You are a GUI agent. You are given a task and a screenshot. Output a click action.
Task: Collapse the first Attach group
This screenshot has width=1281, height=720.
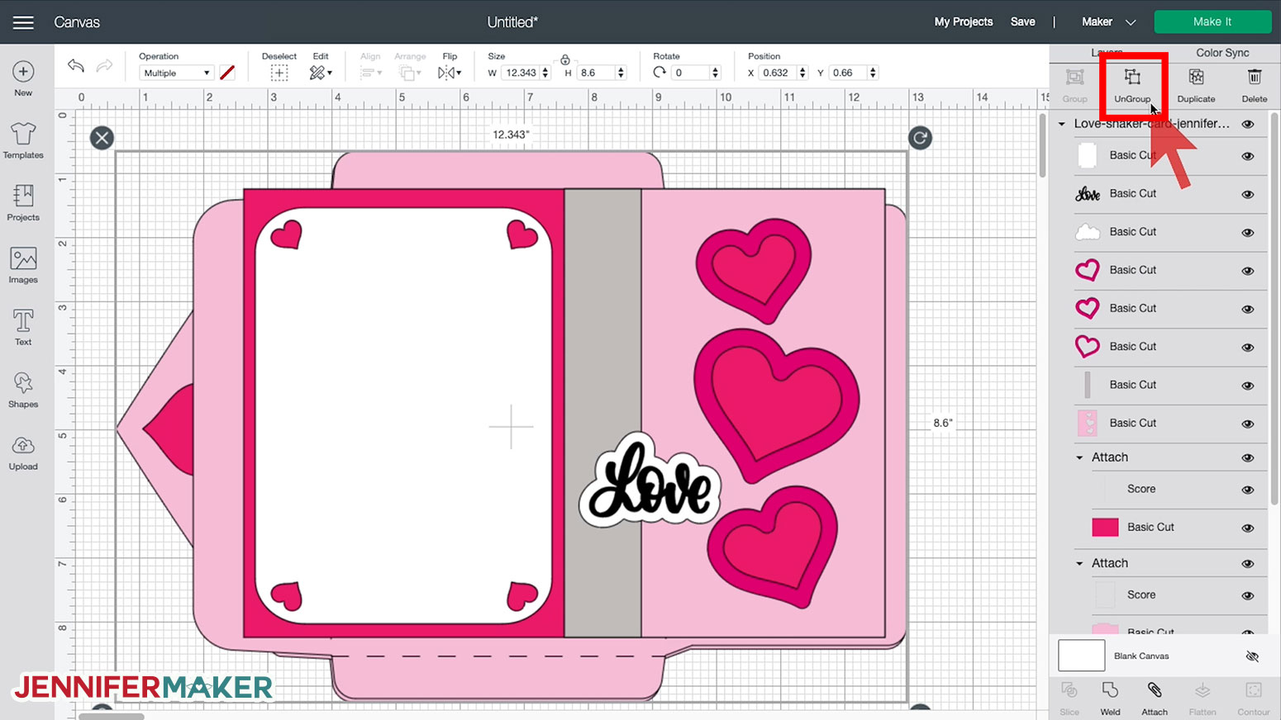coord(1079,457)
